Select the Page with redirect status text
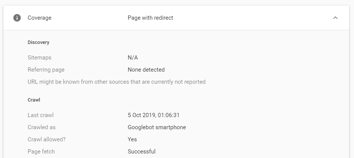This screenshot has height=158, width=354. click(x=150, y=18)
